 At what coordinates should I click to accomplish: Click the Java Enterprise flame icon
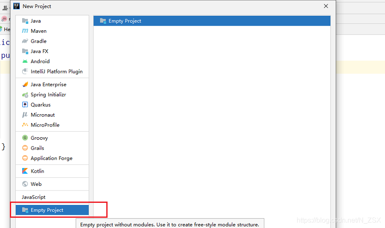click(25, 84)
